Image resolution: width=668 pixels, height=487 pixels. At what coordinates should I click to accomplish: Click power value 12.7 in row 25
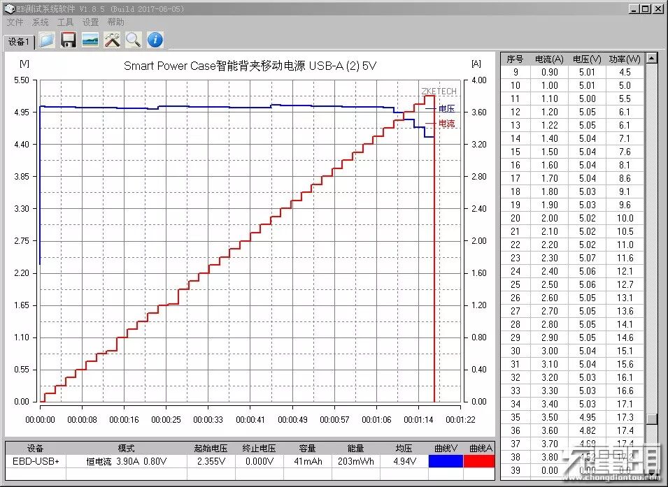(x=625, y=285)
